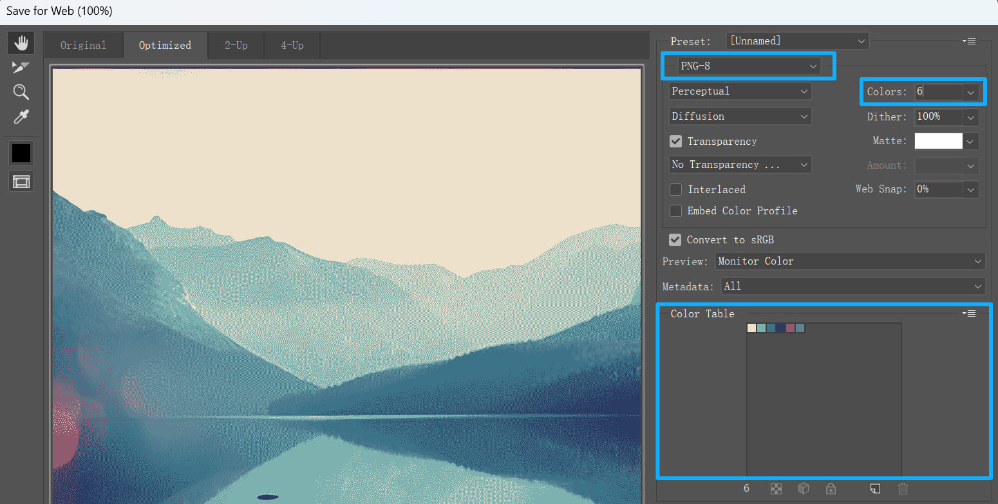The height and width of the screenshot is (504, 998).
Task: Select the Hand tool
Action: click(x=21, y=42)
